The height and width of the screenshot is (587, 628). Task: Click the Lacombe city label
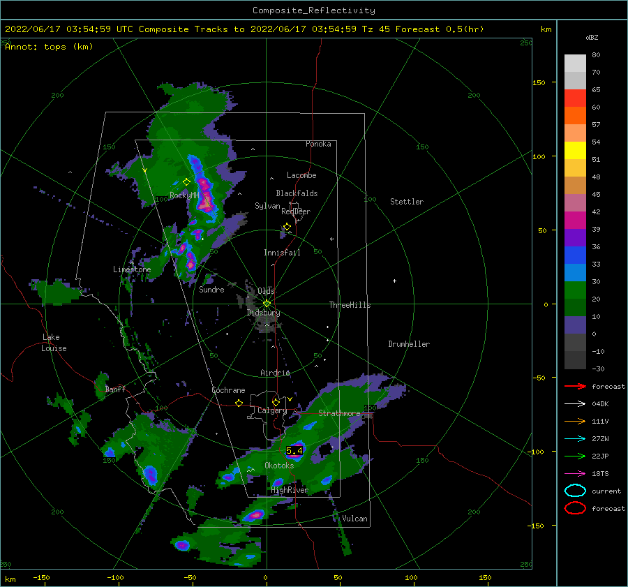[x=301, y=175]
